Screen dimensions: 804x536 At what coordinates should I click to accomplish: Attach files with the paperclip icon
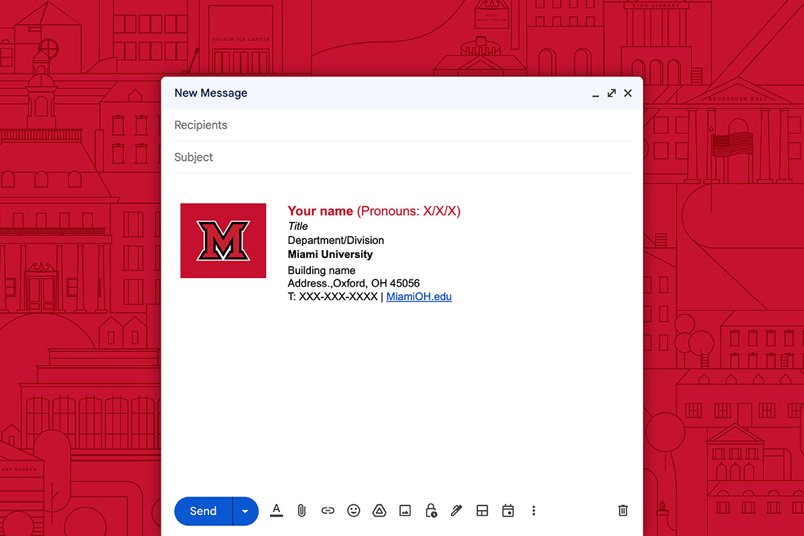[301, 511]
